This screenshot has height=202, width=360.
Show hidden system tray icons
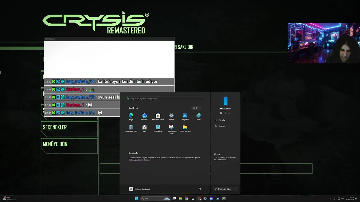[x=330, y=199]
